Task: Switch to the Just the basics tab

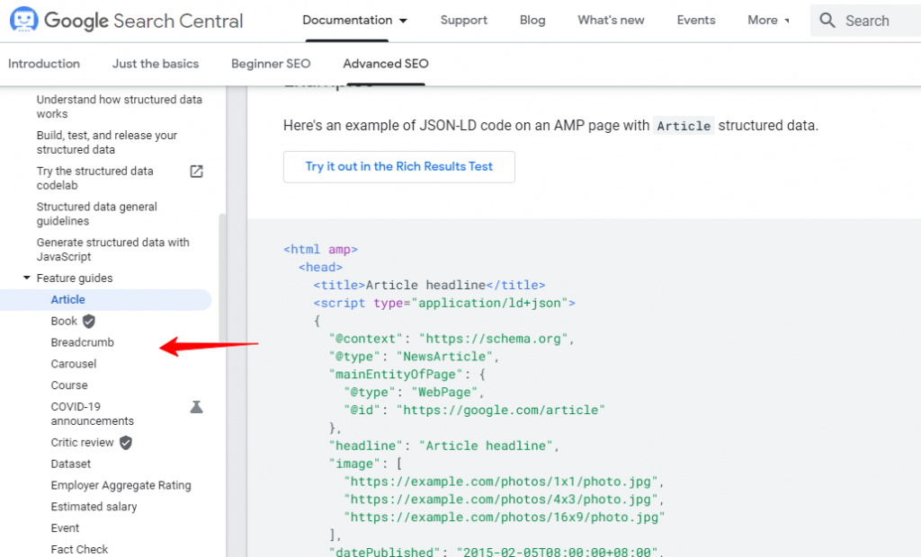Action: 156,64
